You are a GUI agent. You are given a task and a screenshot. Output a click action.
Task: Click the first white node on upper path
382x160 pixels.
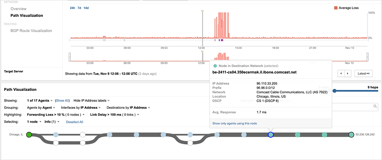tap(83, 134)
